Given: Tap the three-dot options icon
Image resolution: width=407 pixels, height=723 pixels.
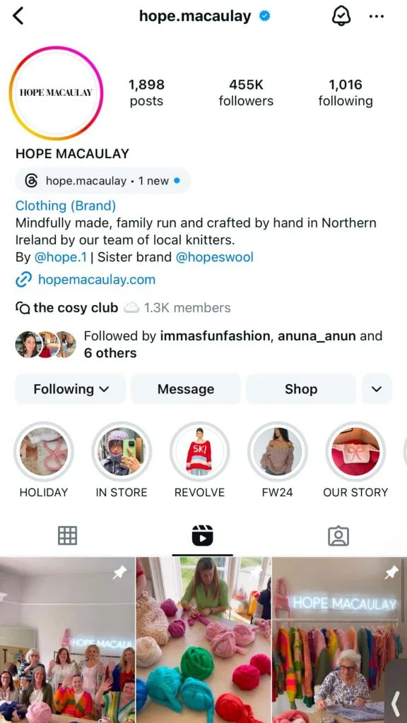Looking at the screenshot, I should (x=377, y=16).
